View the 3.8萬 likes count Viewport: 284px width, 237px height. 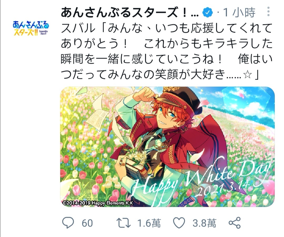(205, 223)
